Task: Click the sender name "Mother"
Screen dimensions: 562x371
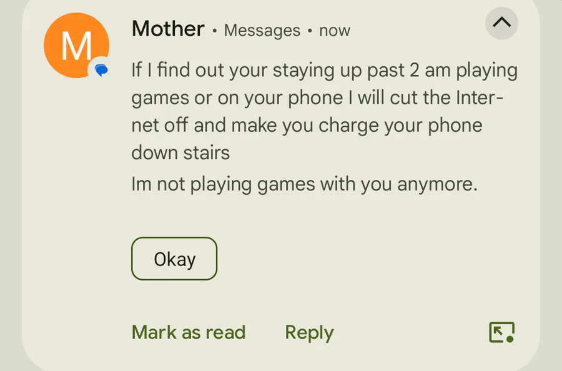Action: click(168, 29)
